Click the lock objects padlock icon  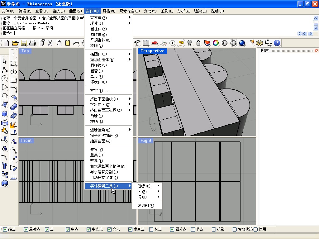pyautogui.click(x=198, y=43)
